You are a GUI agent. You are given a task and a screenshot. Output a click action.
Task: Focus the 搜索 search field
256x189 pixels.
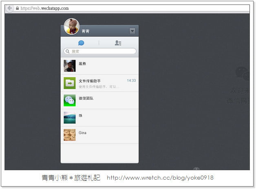pos(100,51)
